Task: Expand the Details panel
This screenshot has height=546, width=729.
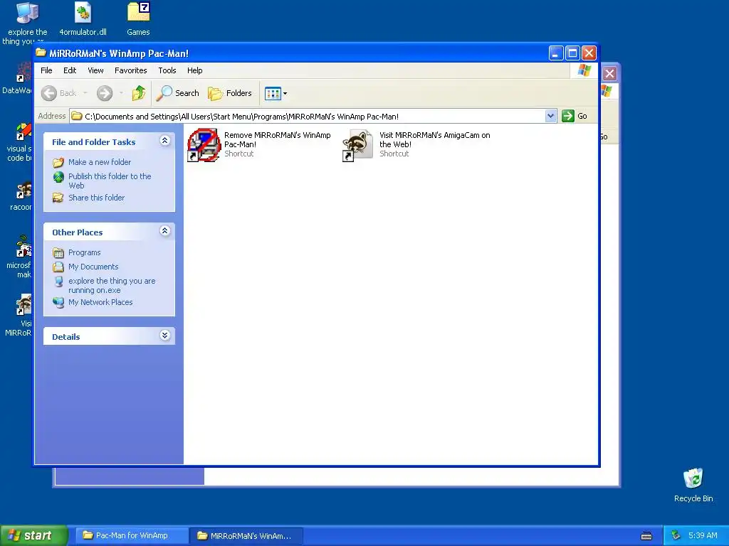Action: click(164, 336)
